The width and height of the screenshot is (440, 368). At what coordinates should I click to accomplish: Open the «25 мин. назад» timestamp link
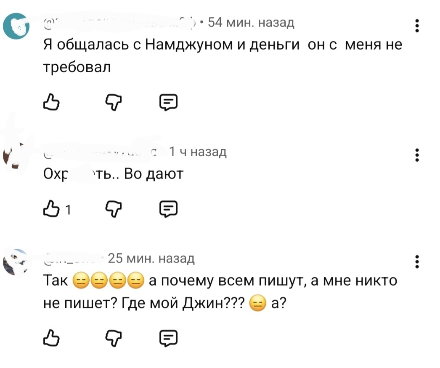[x=151, y=259]
